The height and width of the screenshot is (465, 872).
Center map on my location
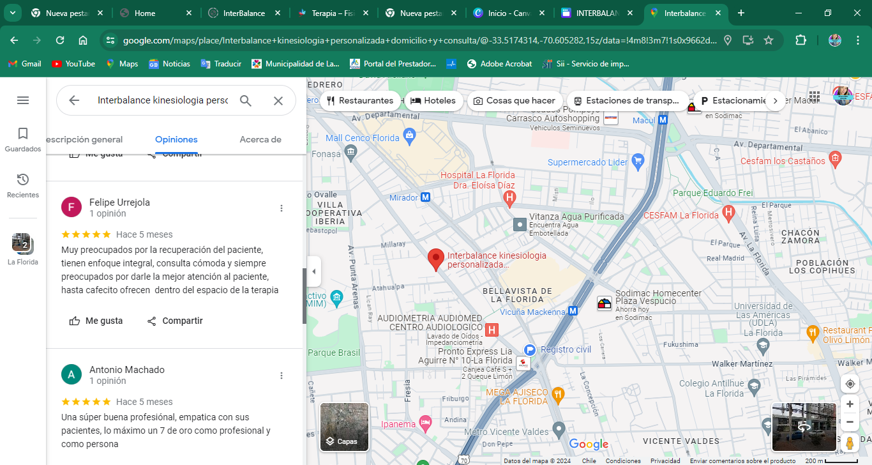(850, 384)
